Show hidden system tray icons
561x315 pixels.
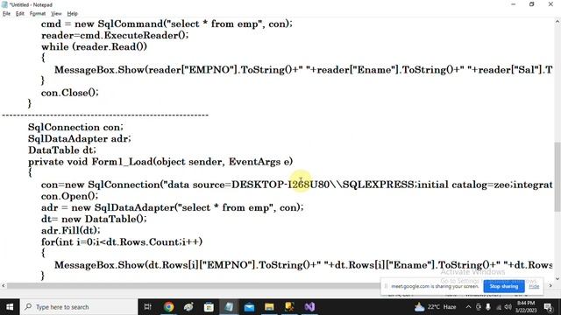pyautogui.click(x=468, y=307)
